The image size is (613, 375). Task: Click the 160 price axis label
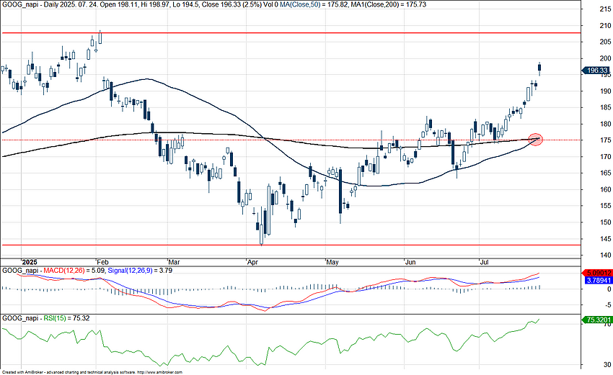(x=605, y=189)
